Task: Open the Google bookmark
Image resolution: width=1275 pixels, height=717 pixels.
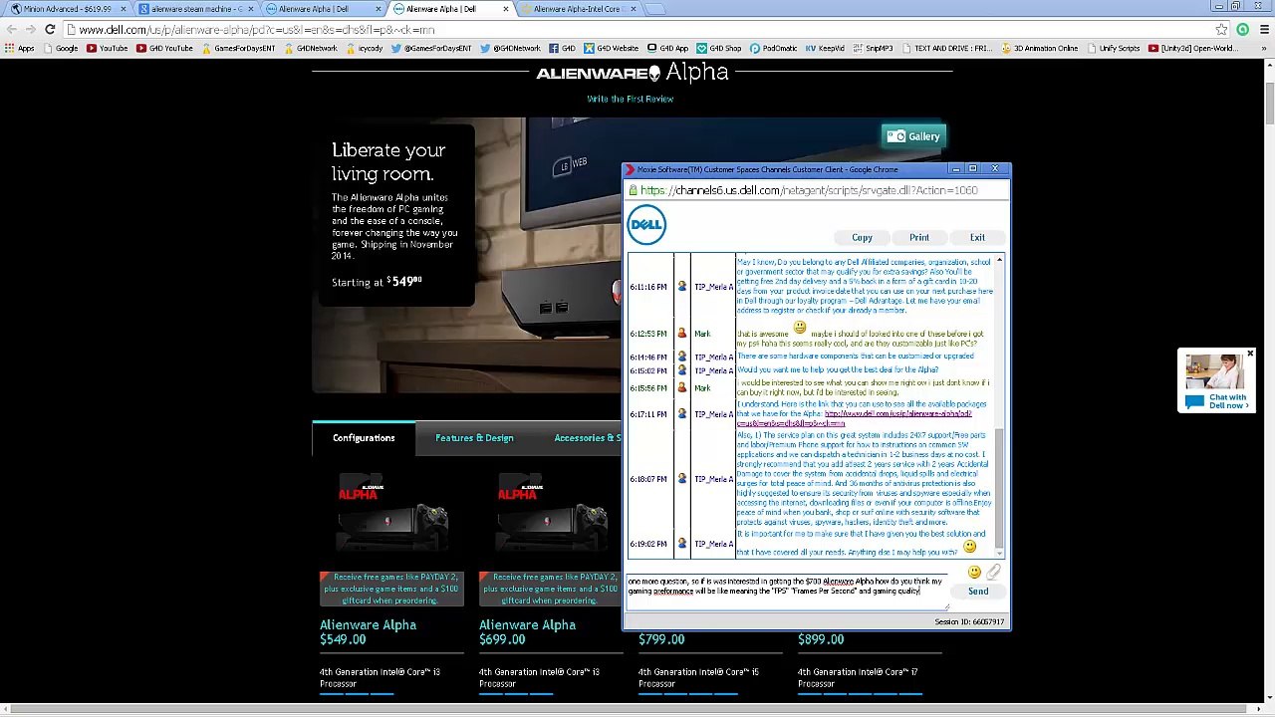Action: tap(60, 48)
